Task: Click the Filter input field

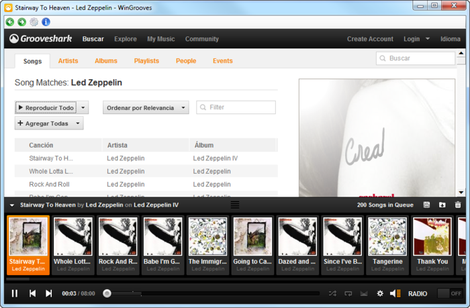Action: (x=236, y=107)
